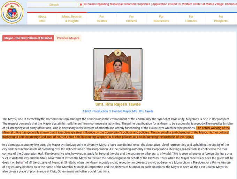Click the BMC corporation logo
The image size is (237, 179).
click(x=12, y=12)
